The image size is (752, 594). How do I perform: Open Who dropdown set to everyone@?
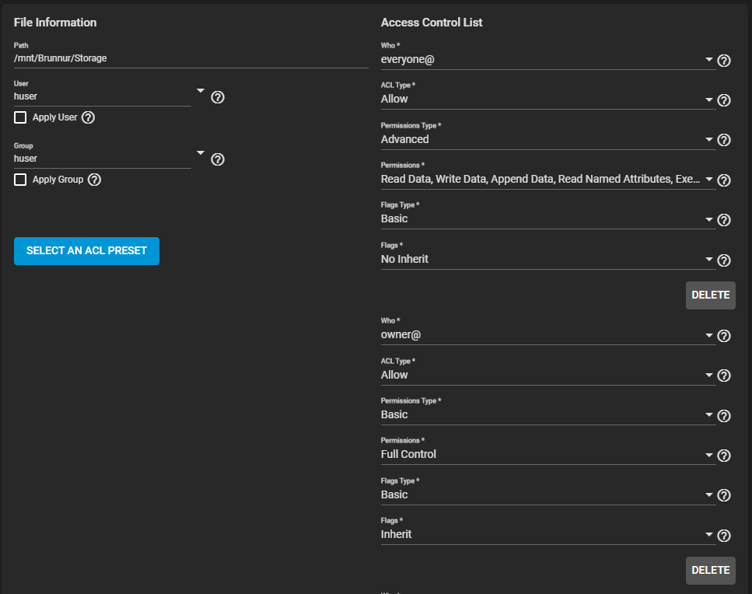click(547, 59)
